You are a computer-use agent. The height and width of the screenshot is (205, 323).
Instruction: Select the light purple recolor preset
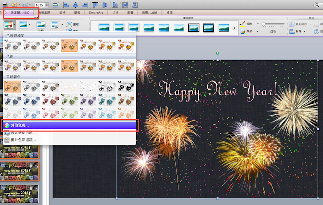[x=88, y=113]
